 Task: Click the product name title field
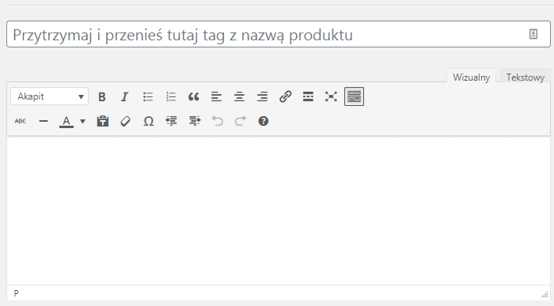(x=279, y=34)
